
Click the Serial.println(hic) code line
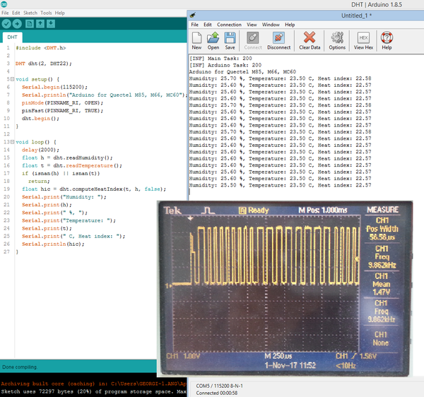coord(53,244)
